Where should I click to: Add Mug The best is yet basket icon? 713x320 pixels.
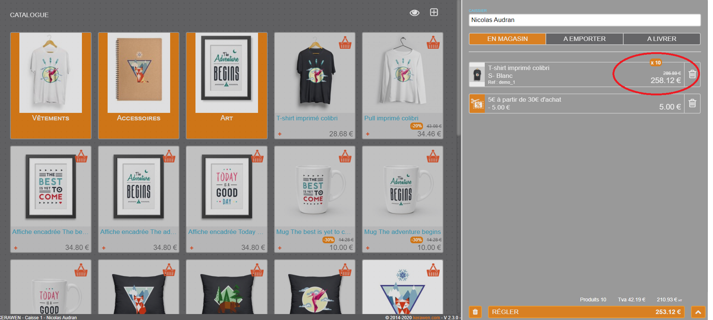coord(345,156)
